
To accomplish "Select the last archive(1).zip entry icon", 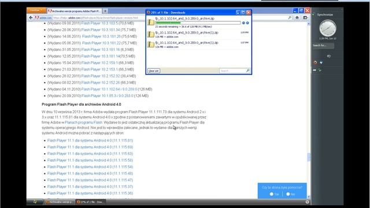I will pos(151,44).
